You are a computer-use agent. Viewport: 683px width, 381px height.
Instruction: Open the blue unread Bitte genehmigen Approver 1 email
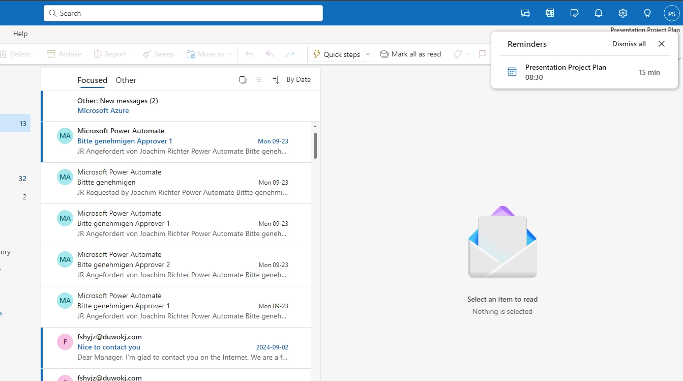[x=176, y=142]
